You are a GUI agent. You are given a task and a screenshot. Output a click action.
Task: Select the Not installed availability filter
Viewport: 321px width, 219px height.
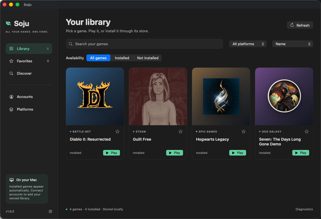[148, 58]
